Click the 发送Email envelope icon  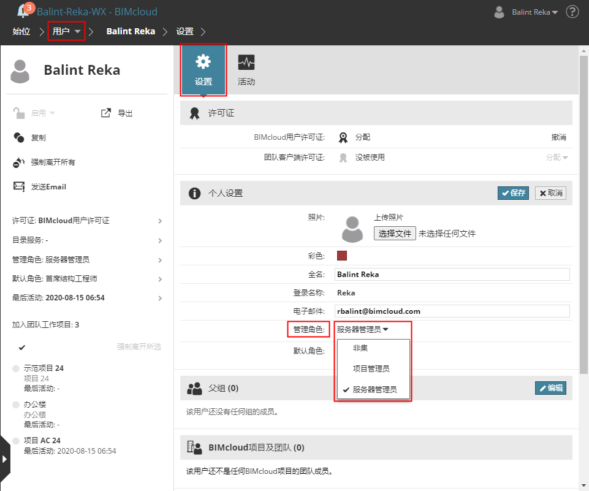pos(19,187)
